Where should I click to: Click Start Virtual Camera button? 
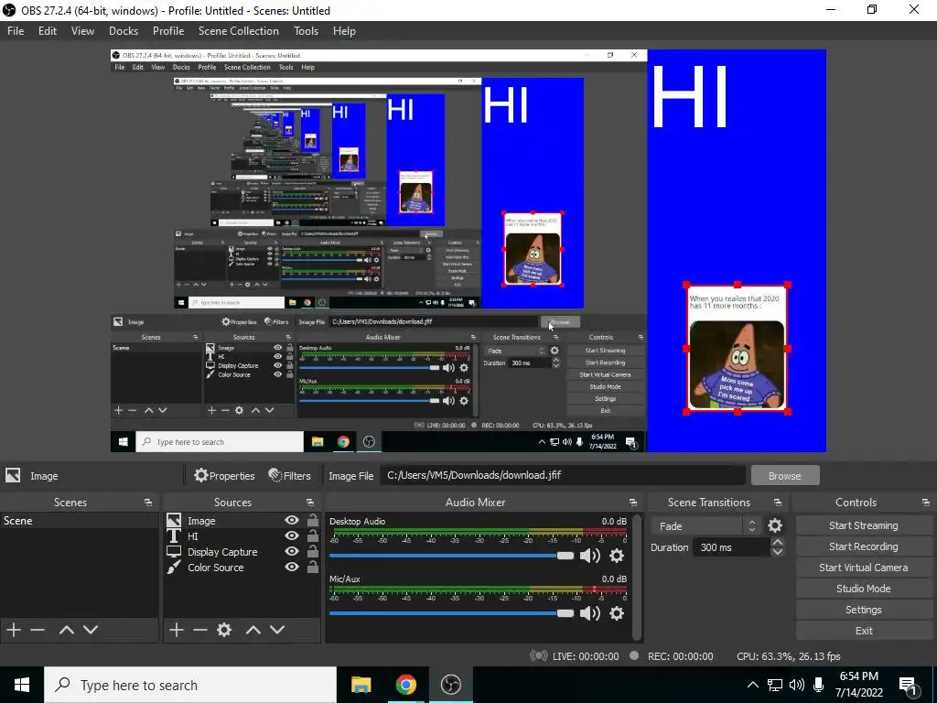(863, 568)
